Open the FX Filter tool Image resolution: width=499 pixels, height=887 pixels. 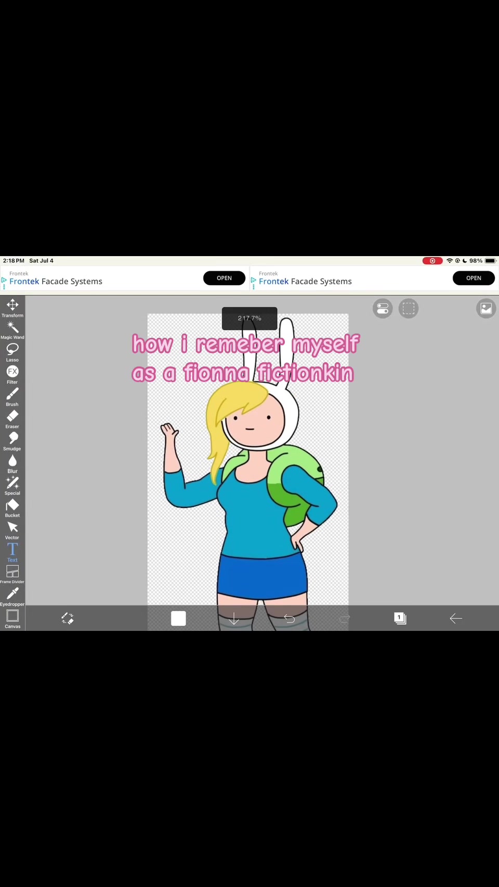tap(12, 375)
